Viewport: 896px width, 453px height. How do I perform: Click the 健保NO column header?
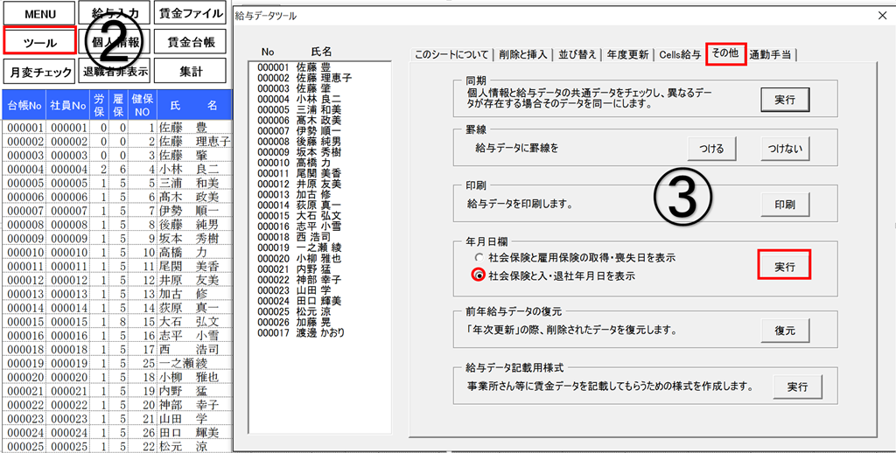[142, 105]
